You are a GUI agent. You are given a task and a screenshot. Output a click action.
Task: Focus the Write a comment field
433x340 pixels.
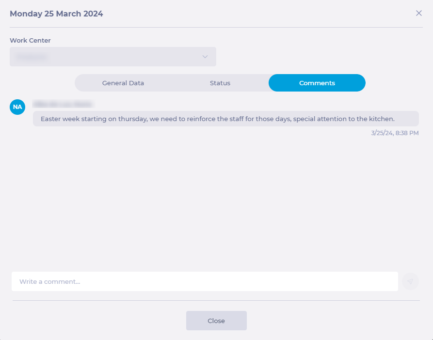(205, 281)
